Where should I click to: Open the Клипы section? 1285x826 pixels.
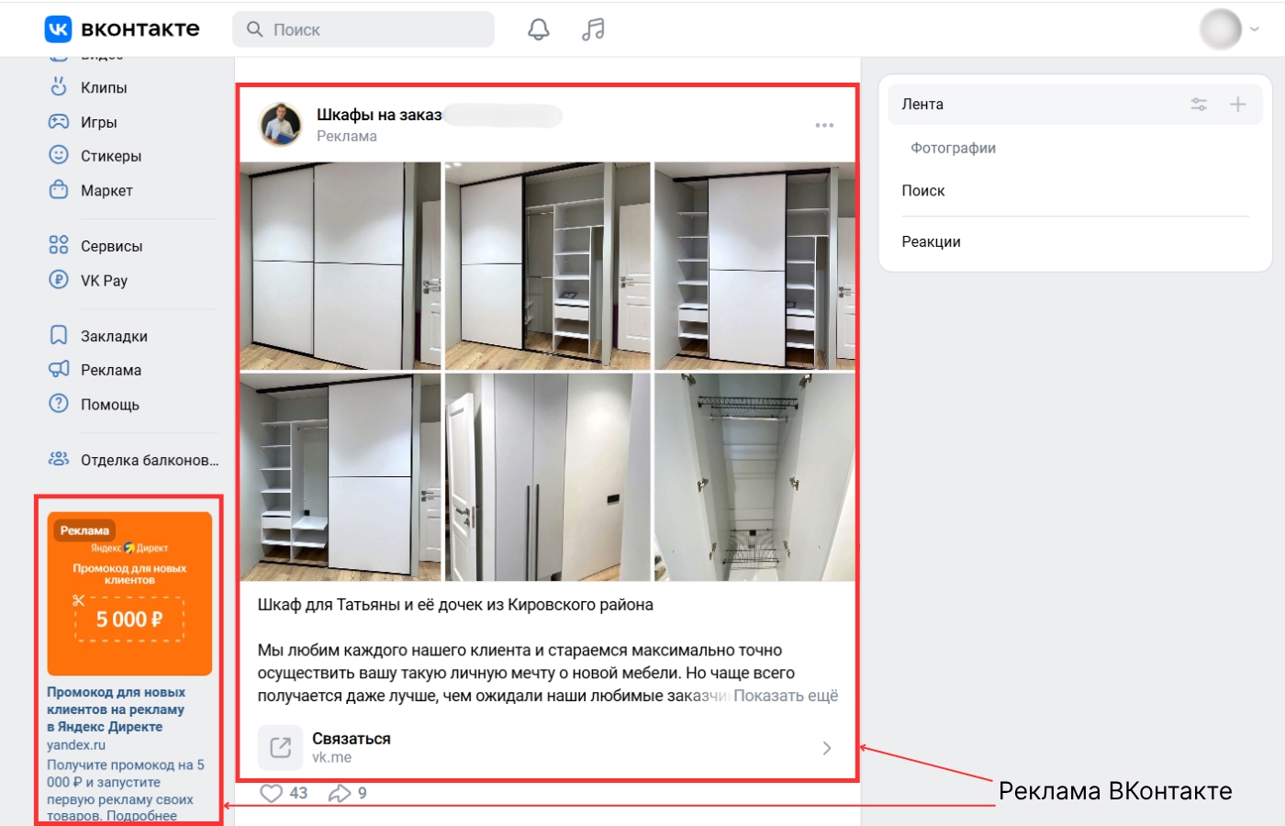[x=103, y=88]
